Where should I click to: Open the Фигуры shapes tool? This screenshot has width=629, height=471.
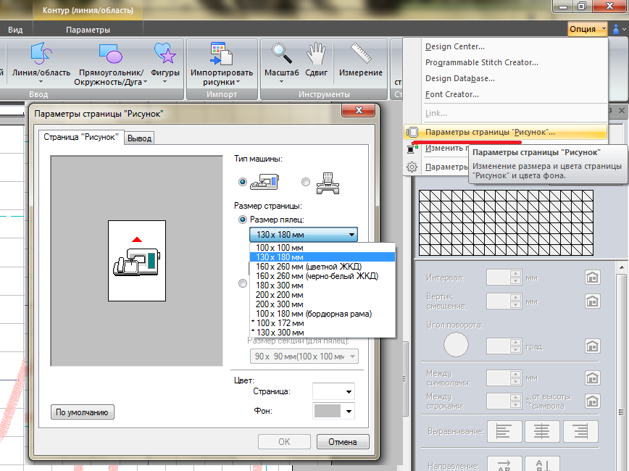pos(165,61)
